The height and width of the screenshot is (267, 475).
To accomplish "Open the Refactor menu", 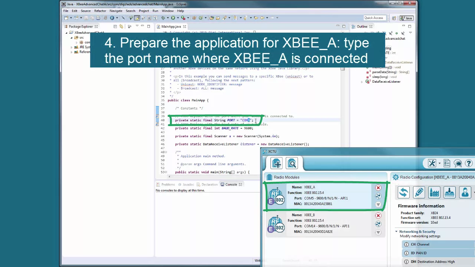I will tap(100, 11).
